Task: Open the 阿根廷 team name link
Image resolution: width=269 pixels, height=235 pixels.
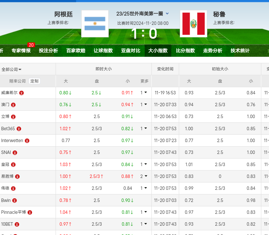Action: click(x=63, y=14)
